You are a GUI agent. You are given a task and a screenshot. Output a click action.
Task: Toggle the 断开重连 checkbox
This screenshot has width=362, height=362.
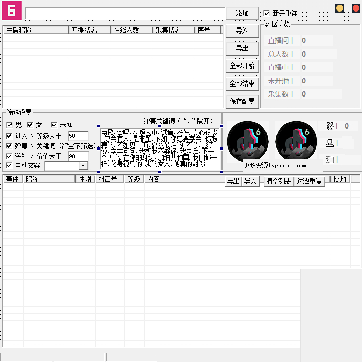(x=267, y=13)
